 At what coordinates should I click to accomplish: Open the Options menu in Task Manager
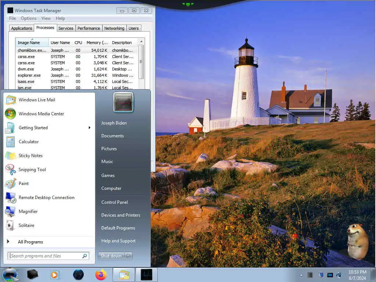(29, 18)
